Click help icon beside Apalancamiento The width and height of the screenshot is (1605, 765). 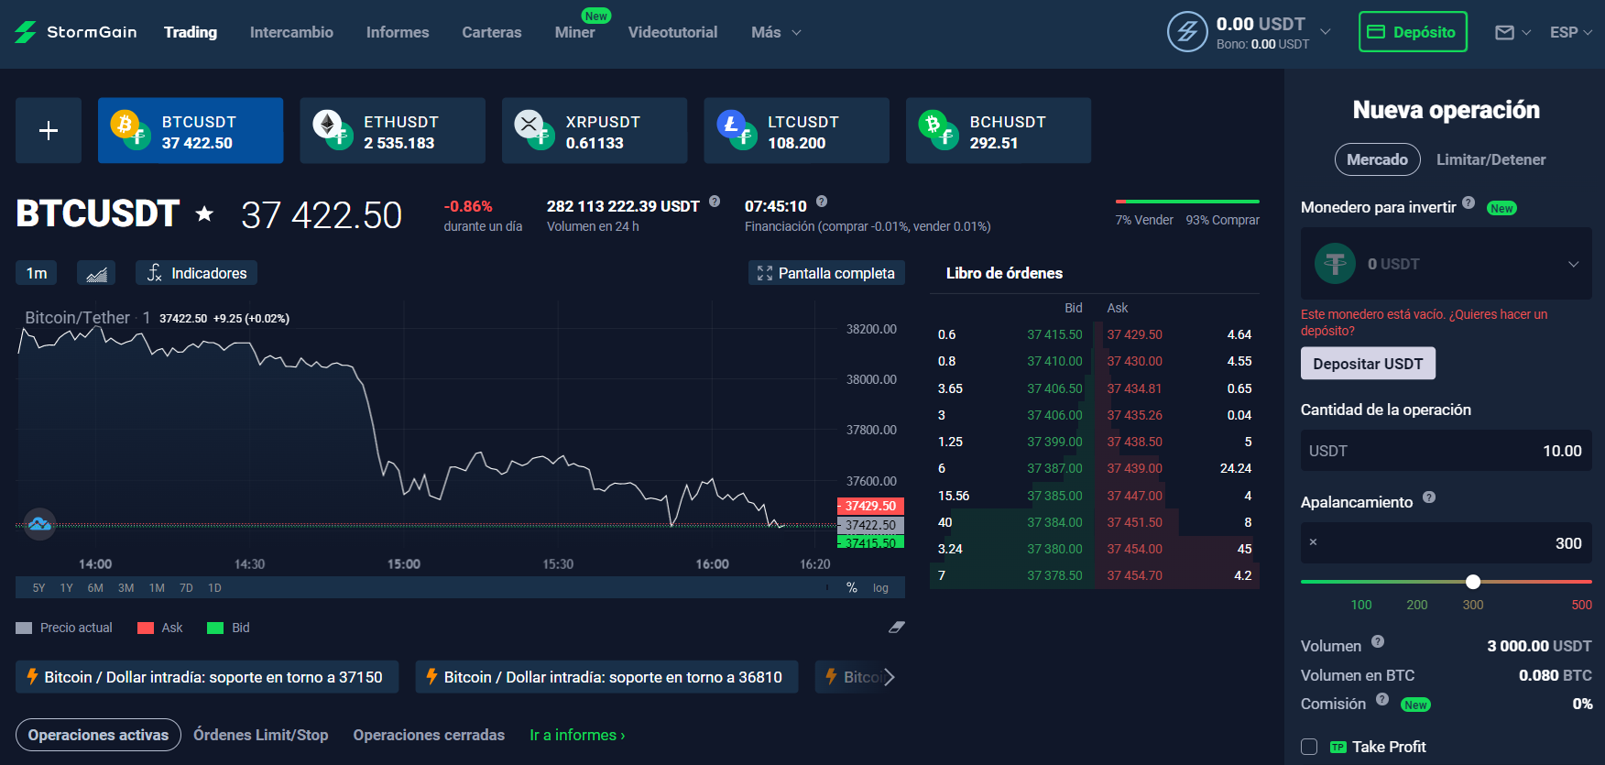1429,497
